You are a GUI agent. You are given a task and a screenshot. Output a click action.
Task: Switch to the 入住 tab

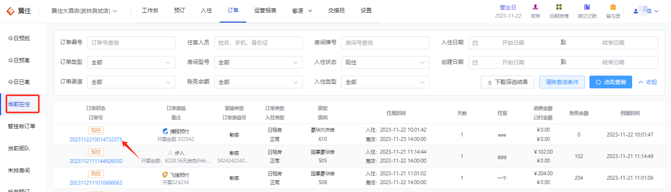coord(206,10)
